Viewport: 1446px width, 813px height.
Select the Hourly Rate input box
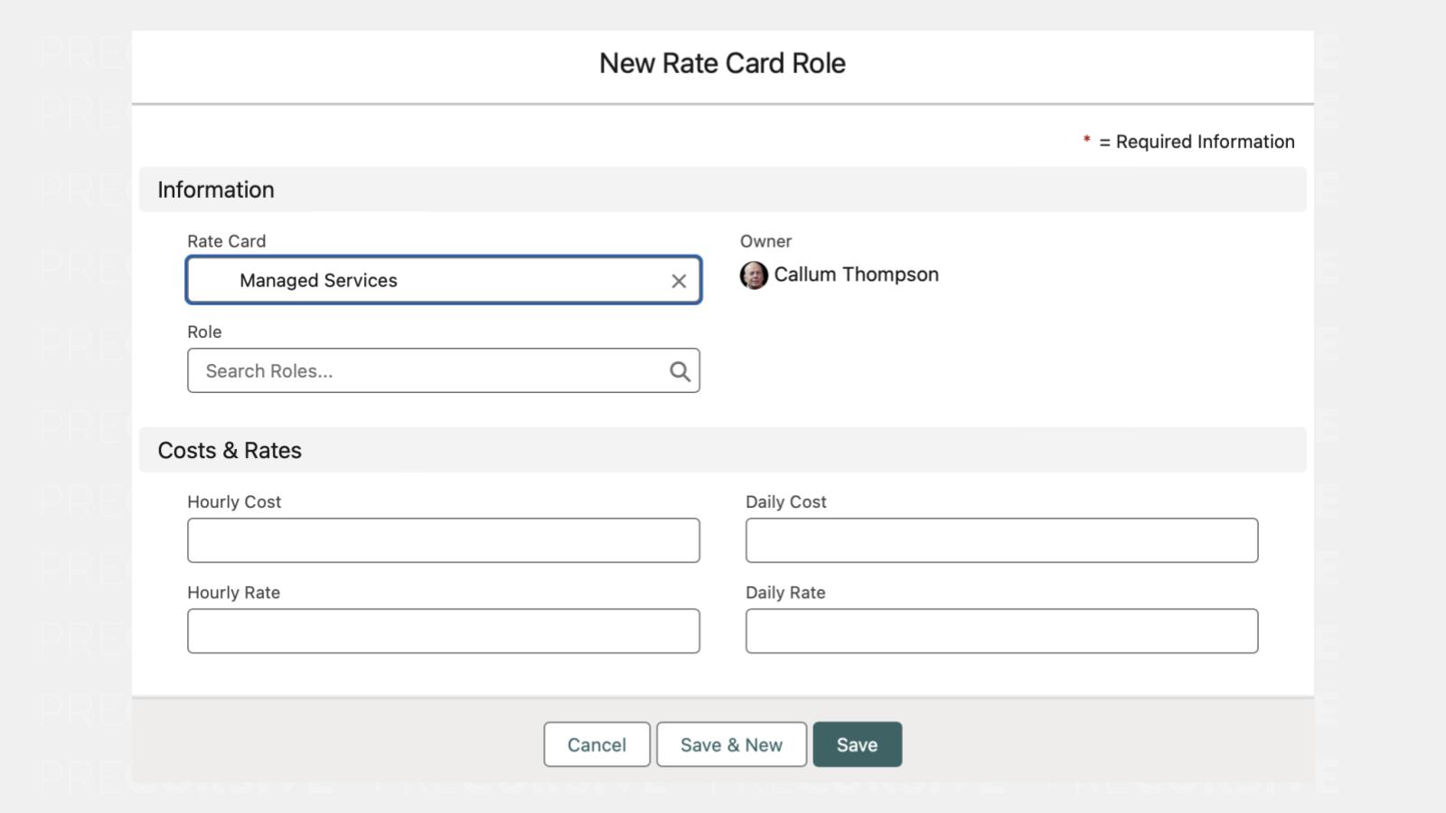443,631
